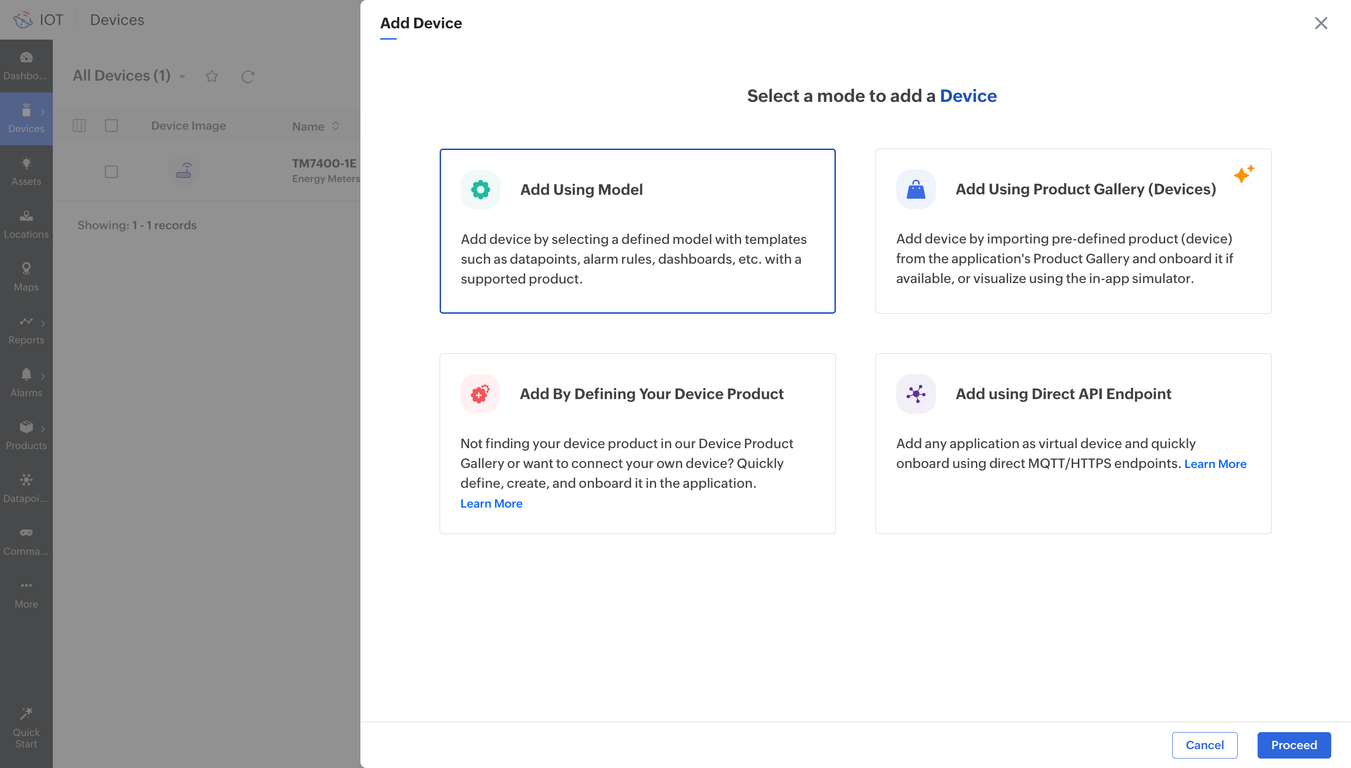
Task: Click the Proceed button
Action: pyautogui.click(x=1293, y=744)
